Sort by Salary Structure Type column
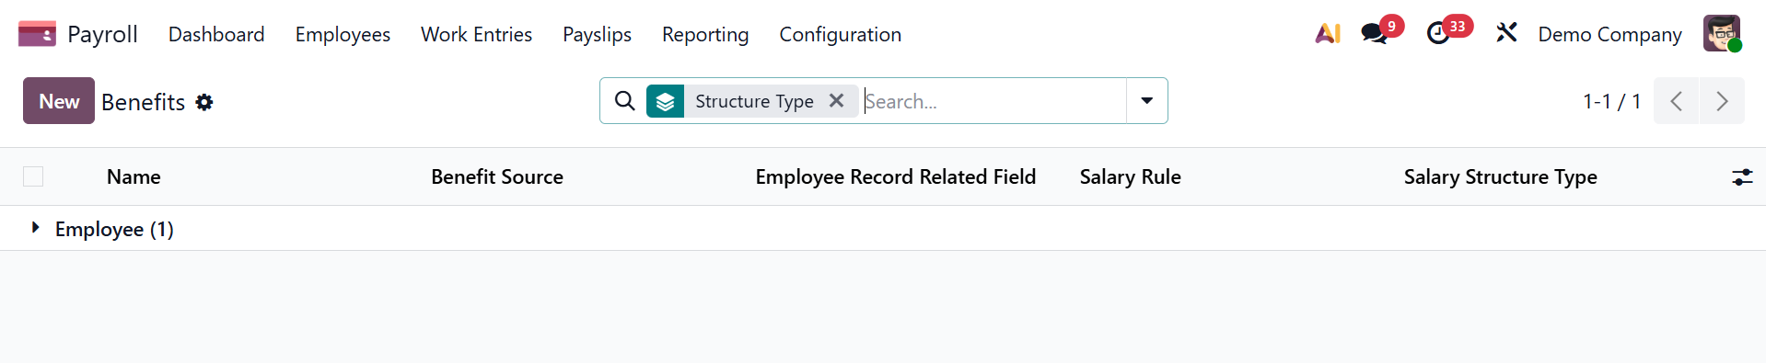The image size is (1766, 363). click(x=1500, y=176)
